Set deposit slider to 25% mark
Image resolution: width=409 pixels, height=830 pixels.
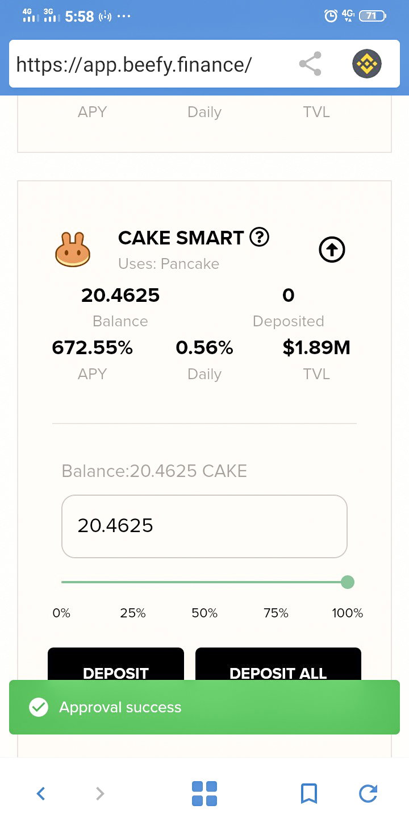click(x=133, y=613)
